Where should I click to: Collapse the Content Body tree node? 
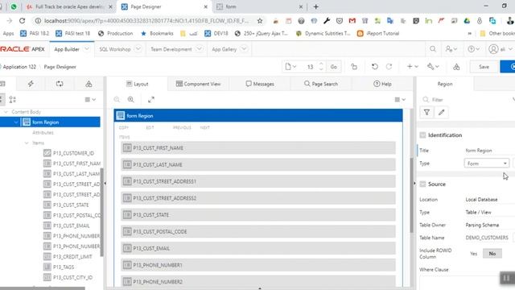[x=6, y=112]
